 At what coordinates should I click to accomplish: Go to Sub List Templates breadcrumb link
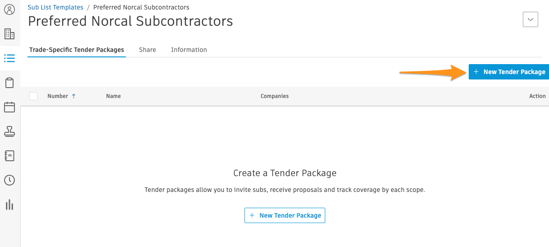pyautogui.click(x=55, y=7)
